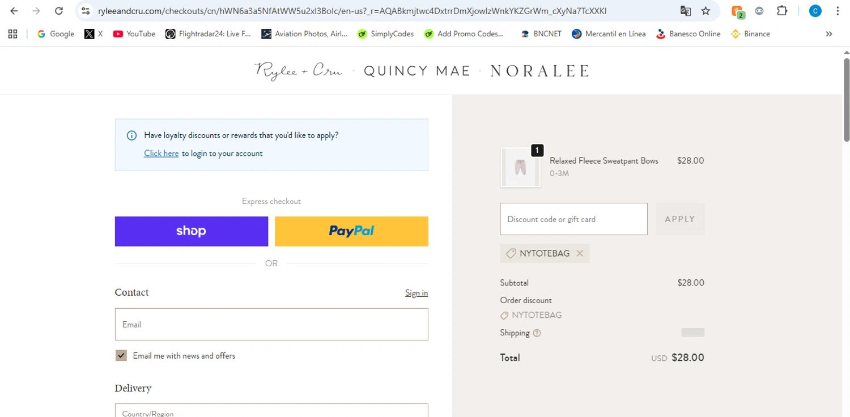Reload the checkout page
The height and width of the screenshot is (417, 850).
click(59, 11)
